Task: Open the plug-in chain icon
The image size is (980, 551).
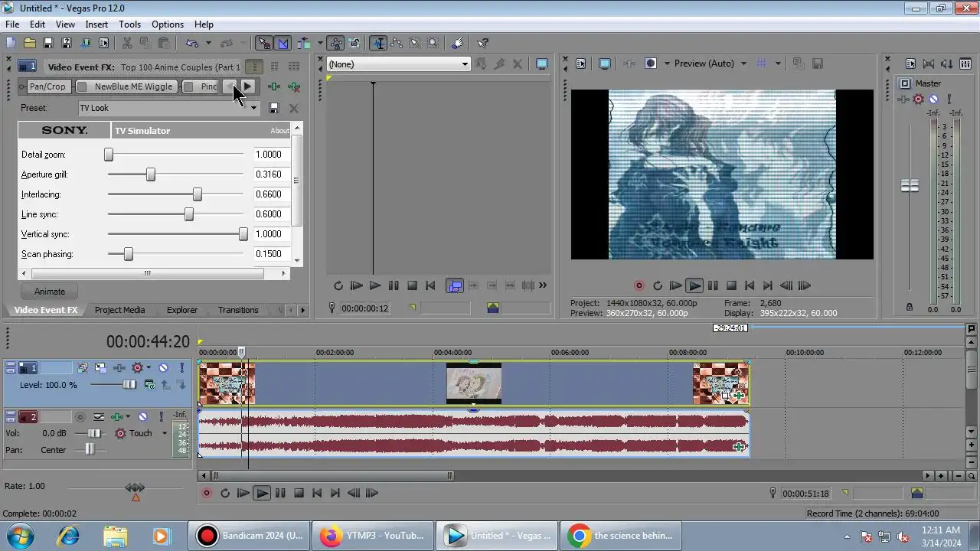Action: coord(274,87)
